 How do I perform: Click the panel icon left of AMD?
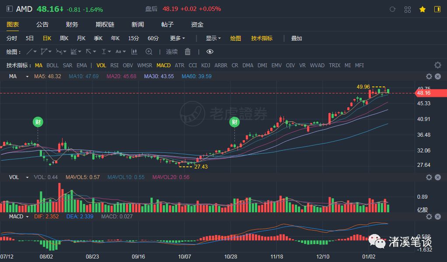click(10, 9)
